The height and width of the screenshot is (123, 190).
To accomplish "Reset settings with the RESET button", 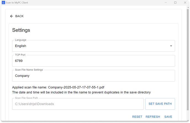I will click(137, 117).
